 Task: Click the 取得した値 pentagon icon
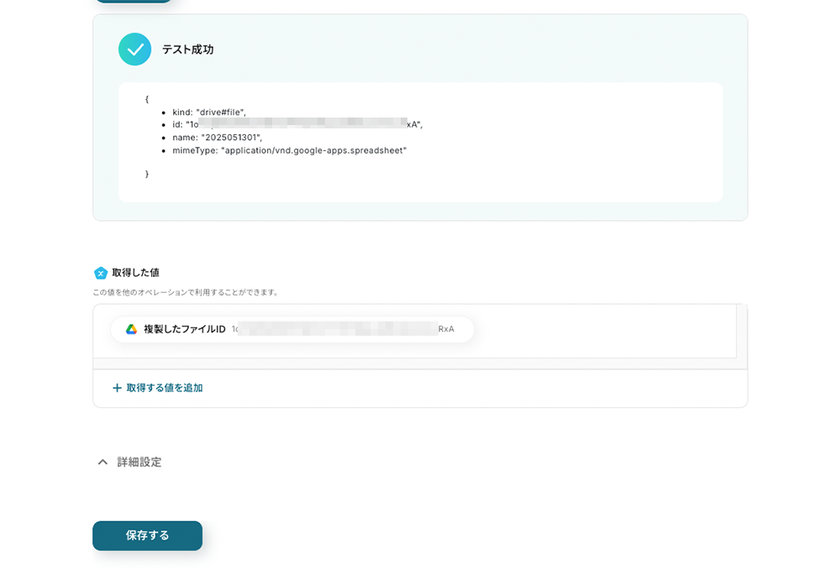coord(101,273)
